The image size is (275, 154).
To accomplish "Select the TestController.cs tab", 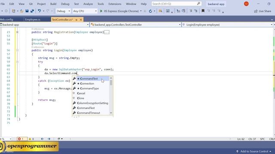I will [62, 20].
